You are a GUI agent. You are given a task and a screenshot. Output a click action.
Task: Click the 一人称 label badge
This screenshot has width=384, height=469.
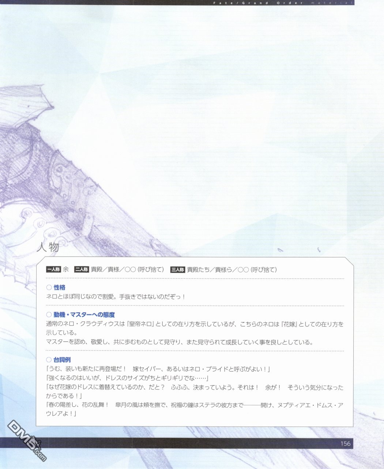tap(53, 270)
